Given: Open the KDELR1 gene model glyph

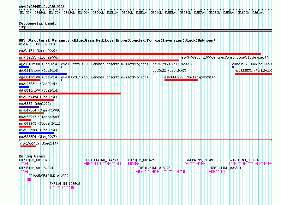Looking at the screenshot, I should pyautogui.click(x=217, y=172).
